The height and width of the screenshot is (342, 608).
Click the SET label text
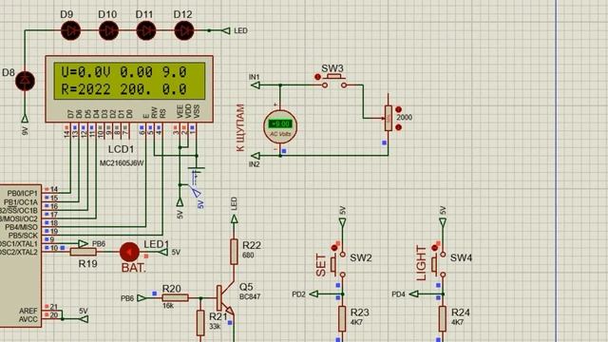click(321, 265)
